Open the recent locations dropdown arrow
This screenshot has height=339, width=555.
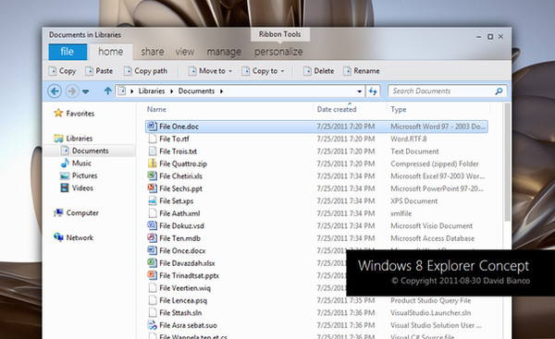pos(85,91)
